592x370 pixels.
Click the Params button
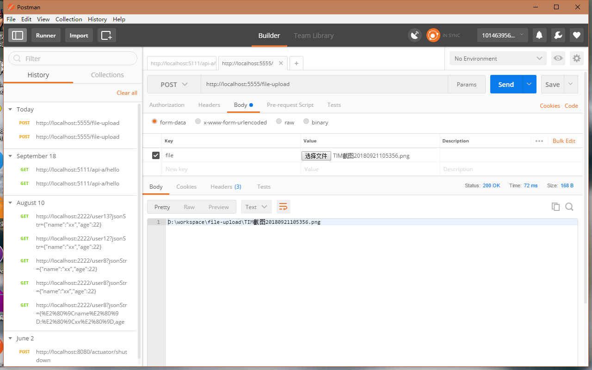pyautogui.click(x=467, y=84)
